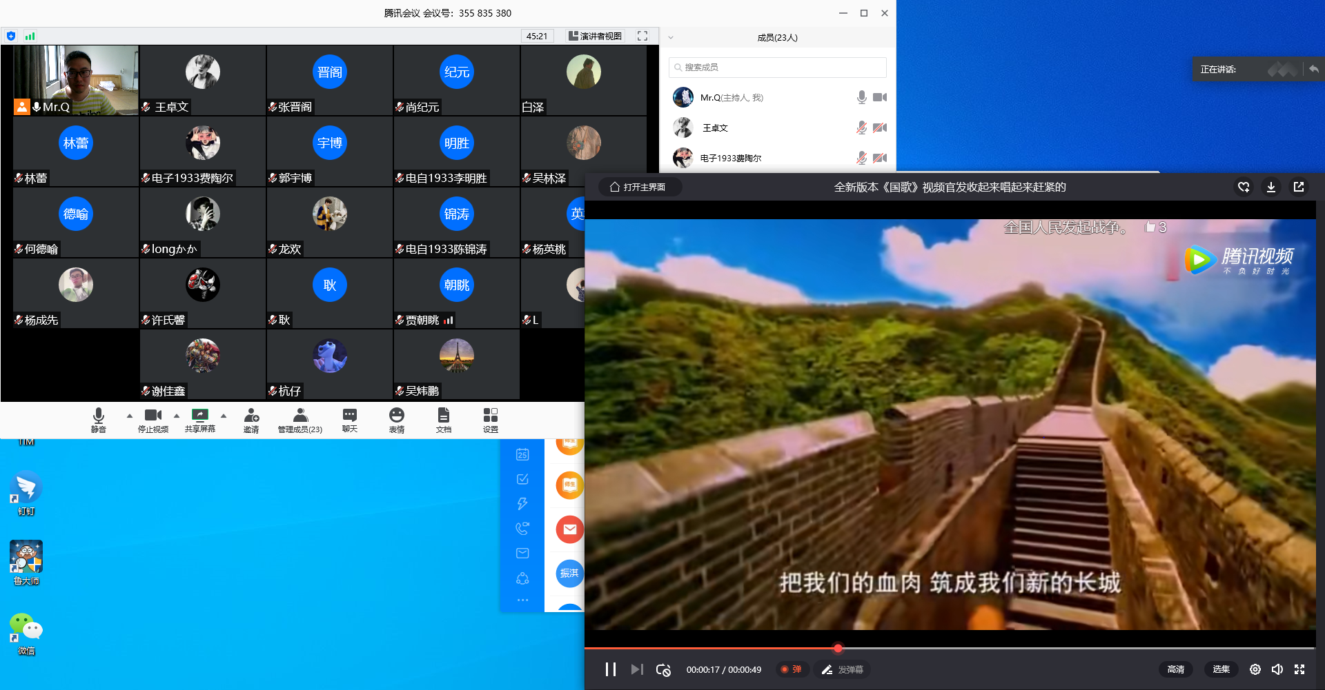Image resolution: width=1325 pixels, height=690 pixels.
Task: Open video player settings gear
Action: click(1255, 669)
